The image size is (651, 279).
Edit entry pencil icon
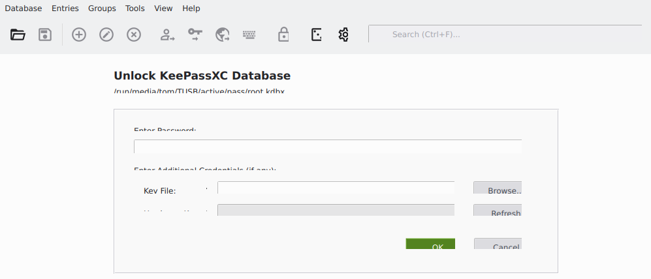pos(106,35)
